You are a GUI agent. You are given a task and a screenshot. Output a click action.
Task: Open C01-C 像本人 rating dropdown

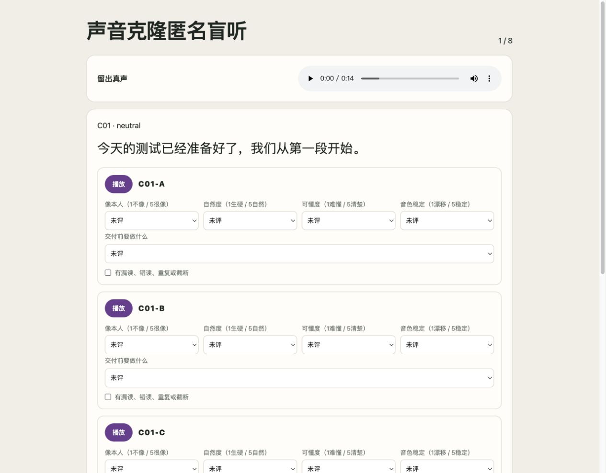click(151, 467)
